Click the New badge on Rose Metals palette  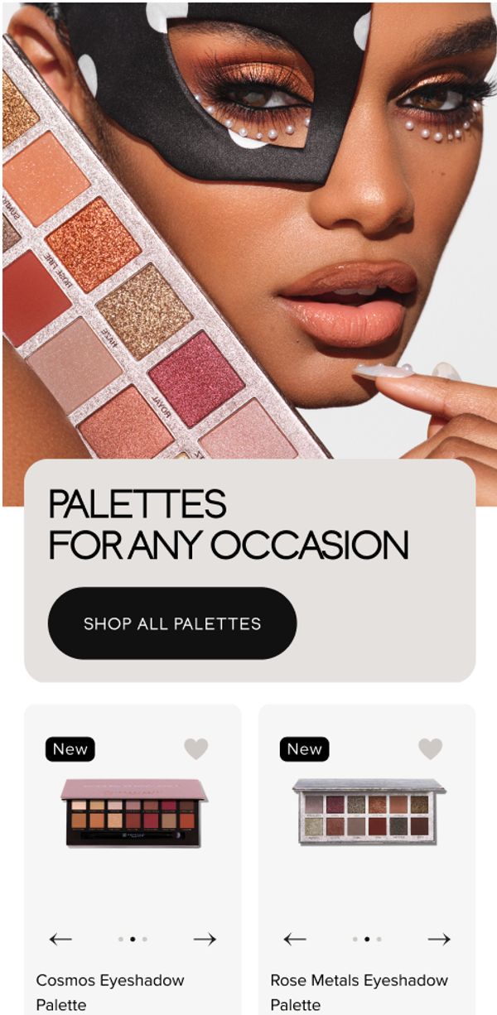[x=305, y=749]
